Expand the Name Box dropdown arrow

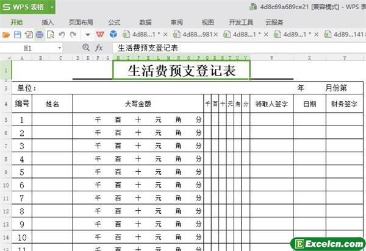point(60,48)
